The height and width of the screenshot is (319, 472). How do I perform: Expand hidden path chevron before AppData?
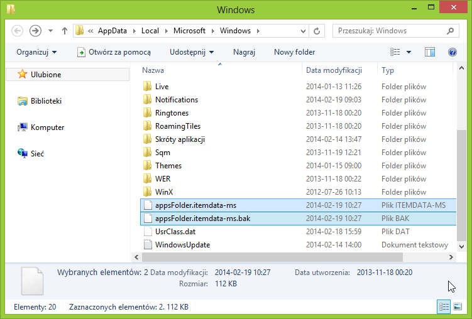tap(91, 31)
